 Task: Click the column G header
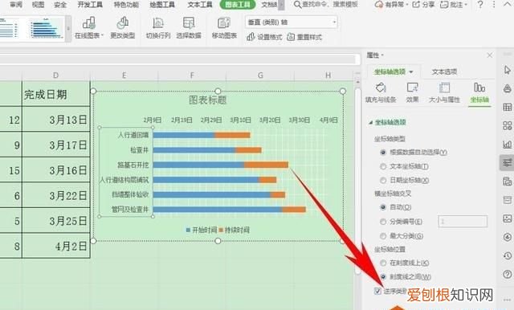(260, 75)
